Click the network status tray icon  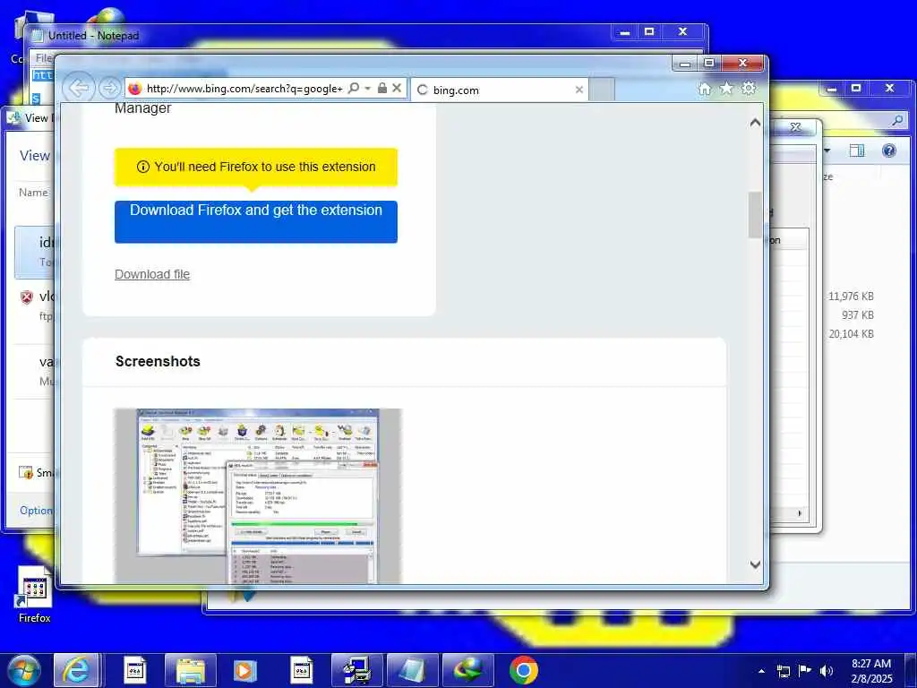coord(784,671)
